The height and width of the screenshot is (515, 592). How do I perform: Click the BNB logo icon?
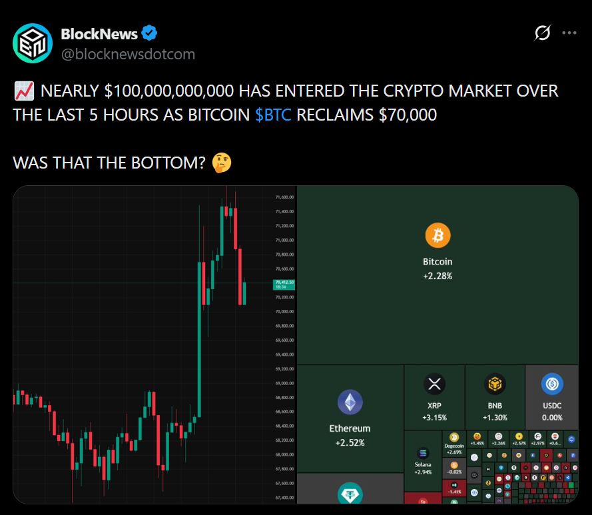click(494, 384)
